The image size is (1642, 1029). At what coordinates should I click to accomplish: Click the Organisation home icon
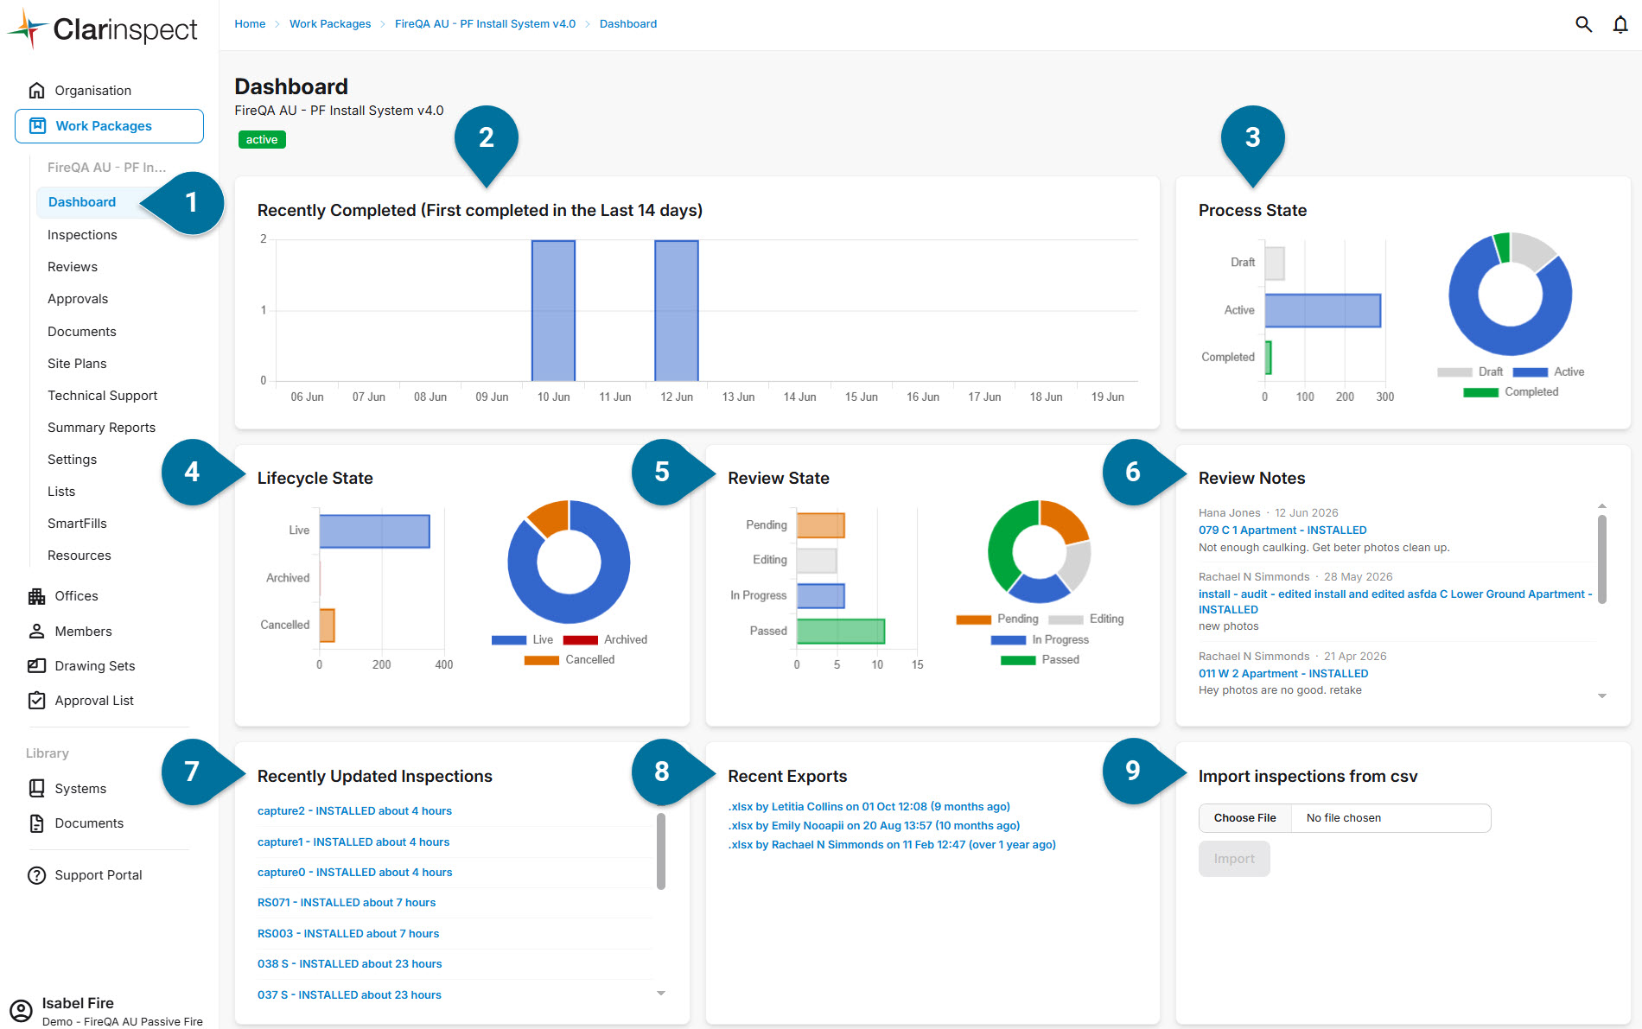(36, 91)
